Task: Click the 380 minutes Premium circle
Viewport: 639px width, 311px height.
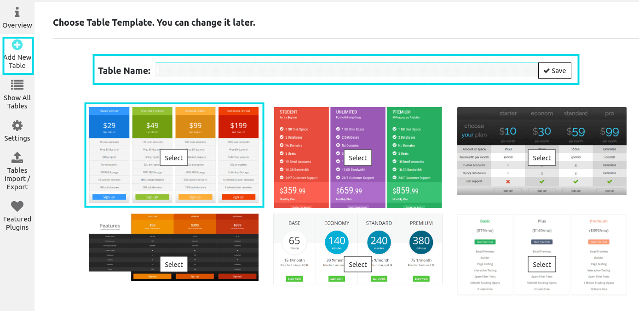Action: point(421,242)
